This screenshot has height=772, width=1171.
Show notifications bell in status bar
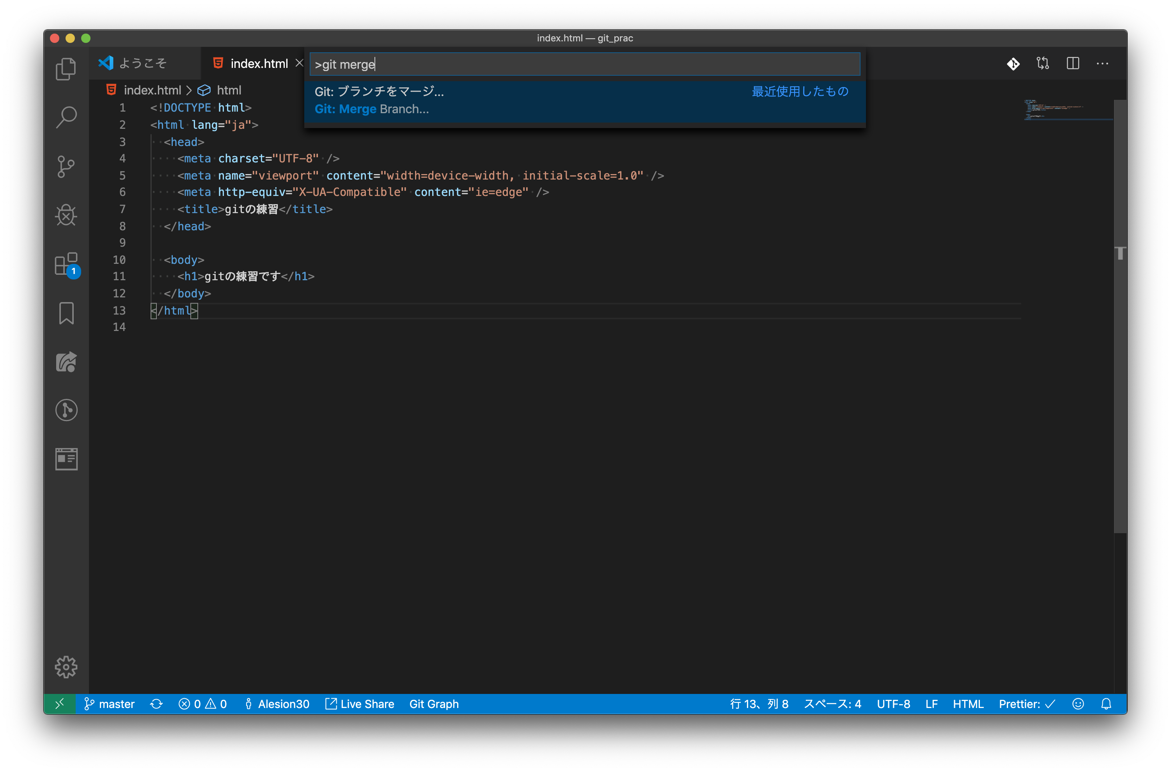1106,704
